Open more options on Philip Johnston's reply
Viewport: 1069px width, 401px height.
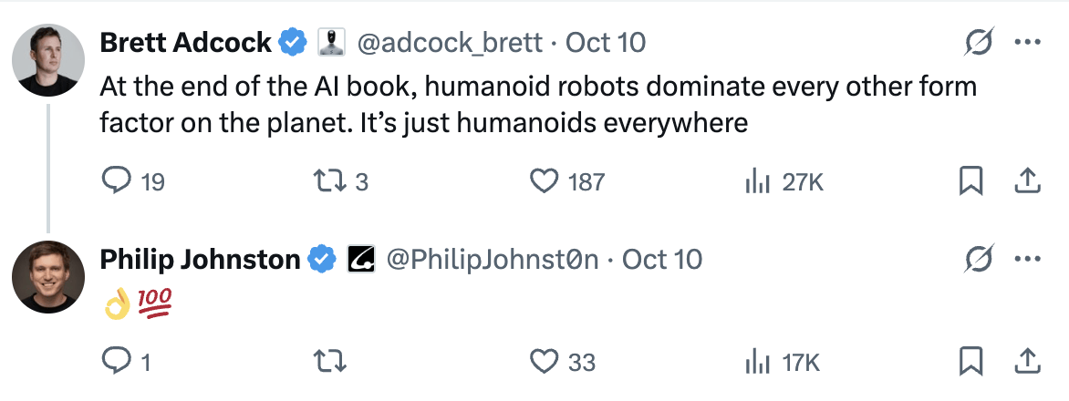point(1028,260)
